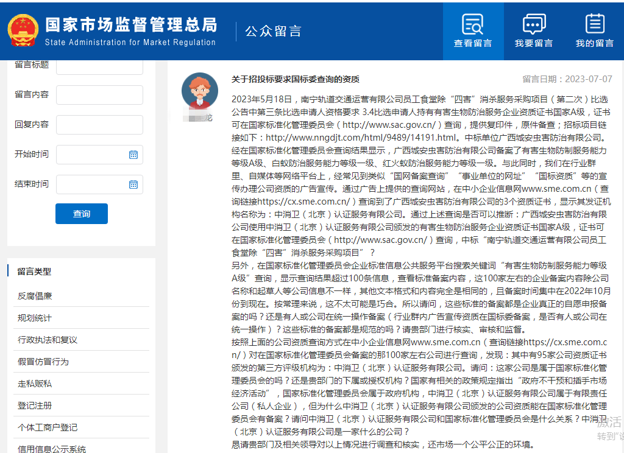Viewport: 624px width, 453px height.
Task: Click the 留言类型 section heading
Action: pos(34,272)
